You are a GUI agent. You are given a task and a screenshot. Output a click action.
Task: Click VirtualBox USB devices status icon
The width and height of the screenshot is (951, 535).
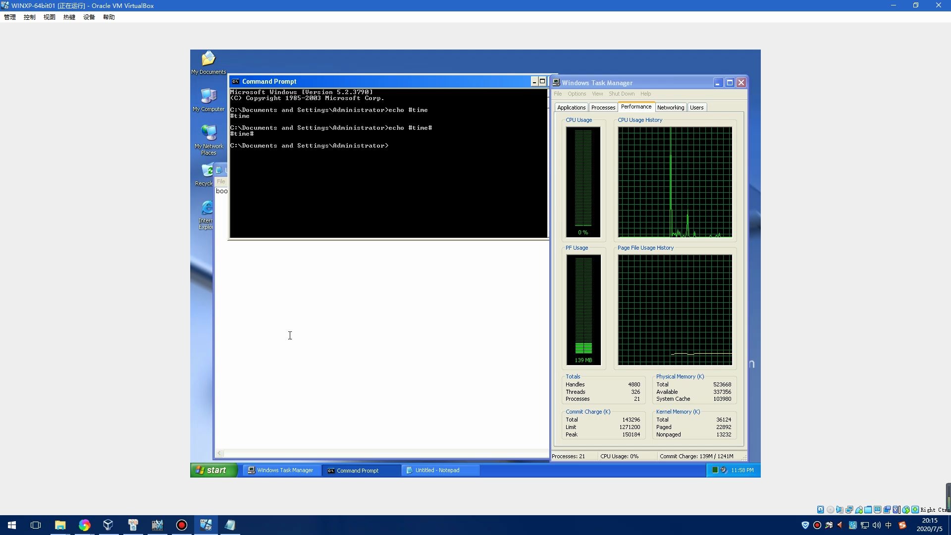(859, 509)
